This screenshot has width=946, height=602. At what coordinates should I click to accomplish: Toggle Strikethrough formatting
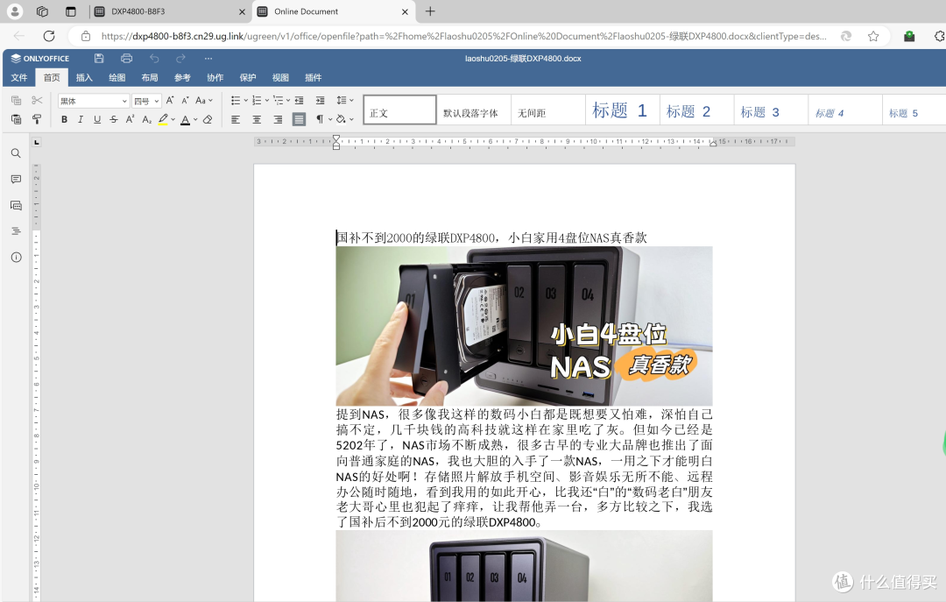click(113, 119)
